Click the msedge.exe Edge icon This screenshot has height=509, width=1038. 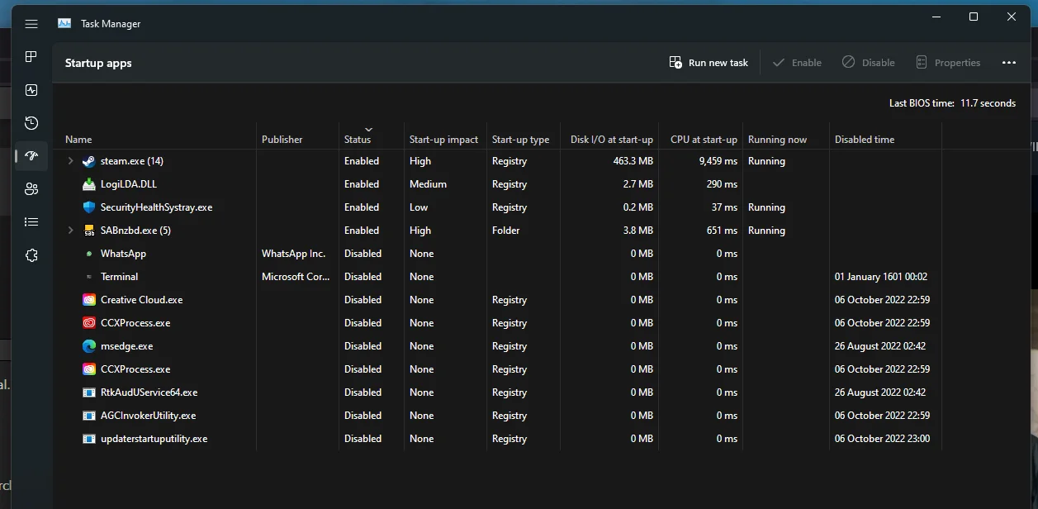coord(89,346)
